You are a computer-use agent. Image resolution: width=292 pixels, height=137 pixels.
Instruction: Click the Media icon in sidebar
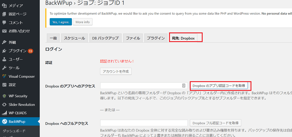tap(4, 6)
